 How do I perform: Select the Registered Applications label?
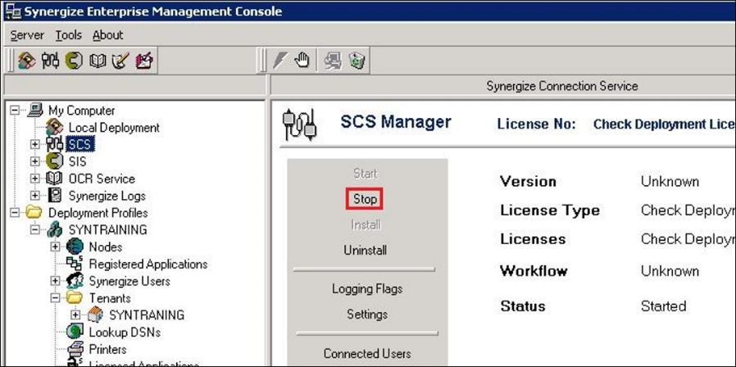point(148,265)
